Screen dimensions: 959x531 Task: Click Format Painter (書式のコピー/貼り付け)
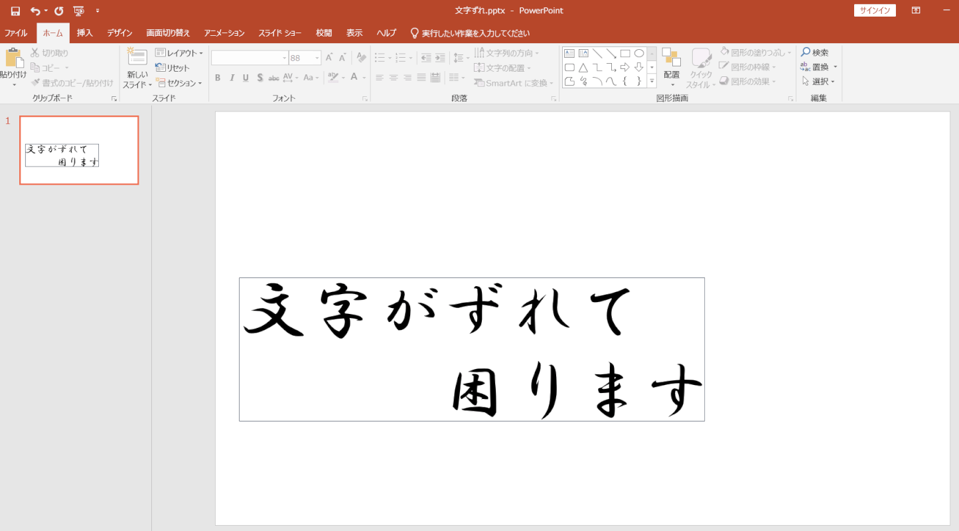click(x=72, y=83)
